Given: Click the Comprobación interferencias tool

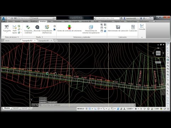Looking at the screenshot, I should click(x=47, y=29).
